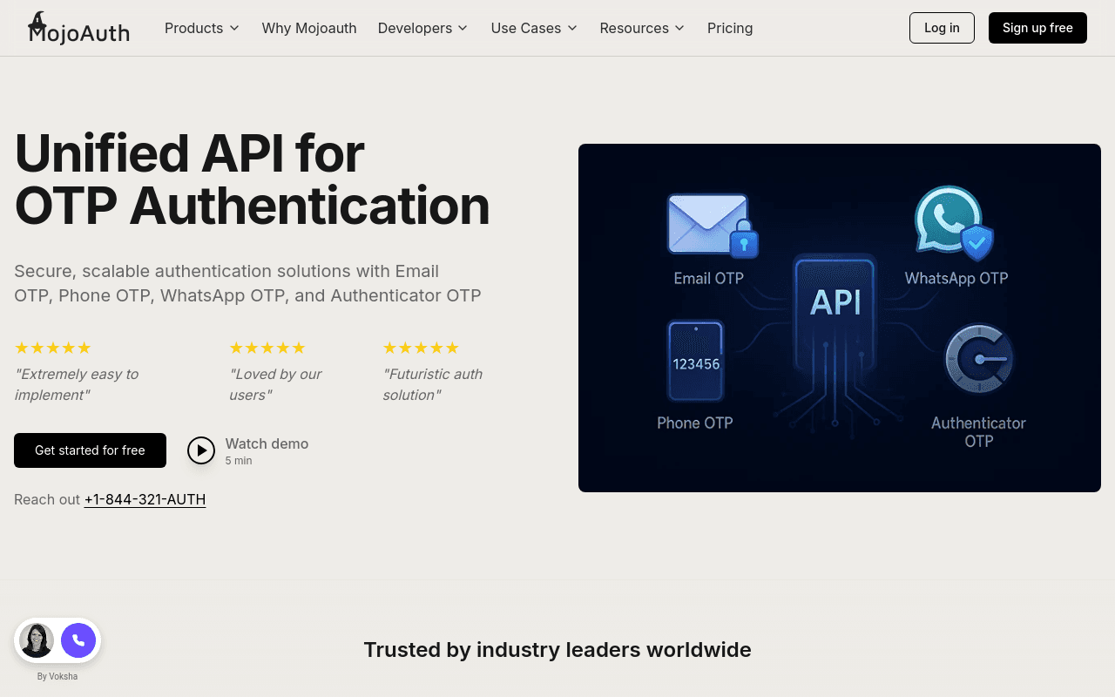Click the "By Voksha" label
This screenshot has height=697, width=1115.
pos(57,676)
